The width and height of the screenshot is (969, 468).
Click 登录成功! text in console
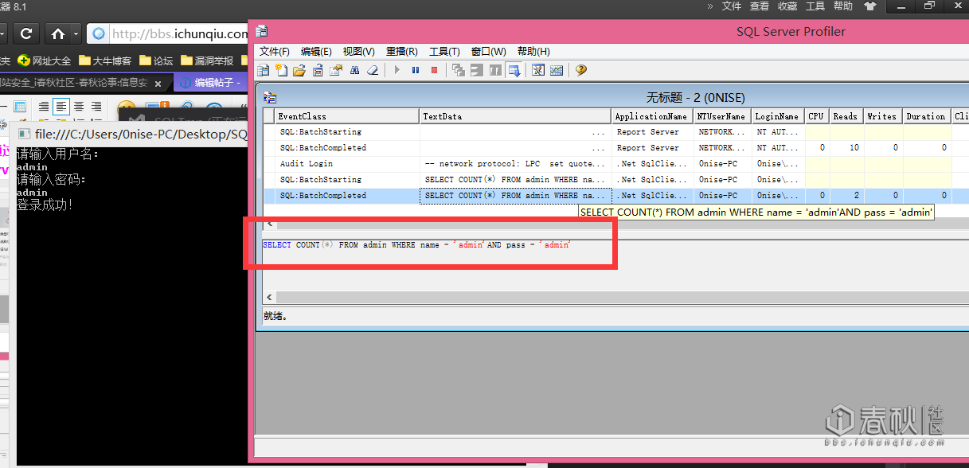[x=45, y=205]
